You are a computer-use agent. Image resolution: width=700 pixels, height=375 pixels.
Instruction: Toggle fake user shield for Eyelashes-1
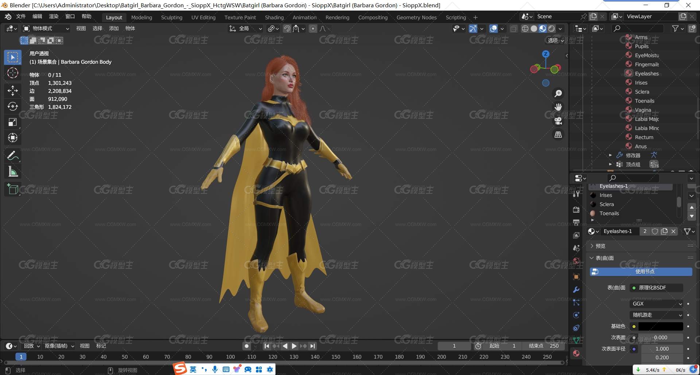tap(655, 231)
